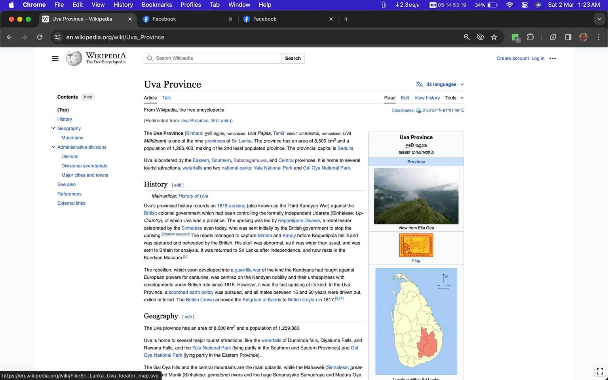608x380 pixels.
Task: Open macOS Control Center icon
Action: point(525,5)
